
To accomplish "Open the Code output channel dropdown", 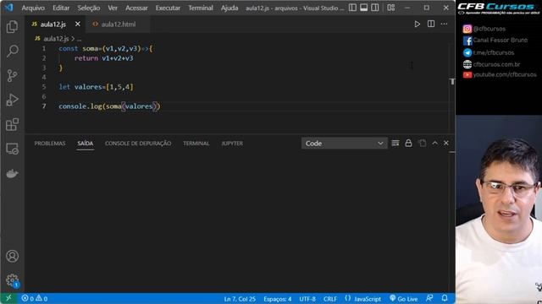I will [345, 144].
